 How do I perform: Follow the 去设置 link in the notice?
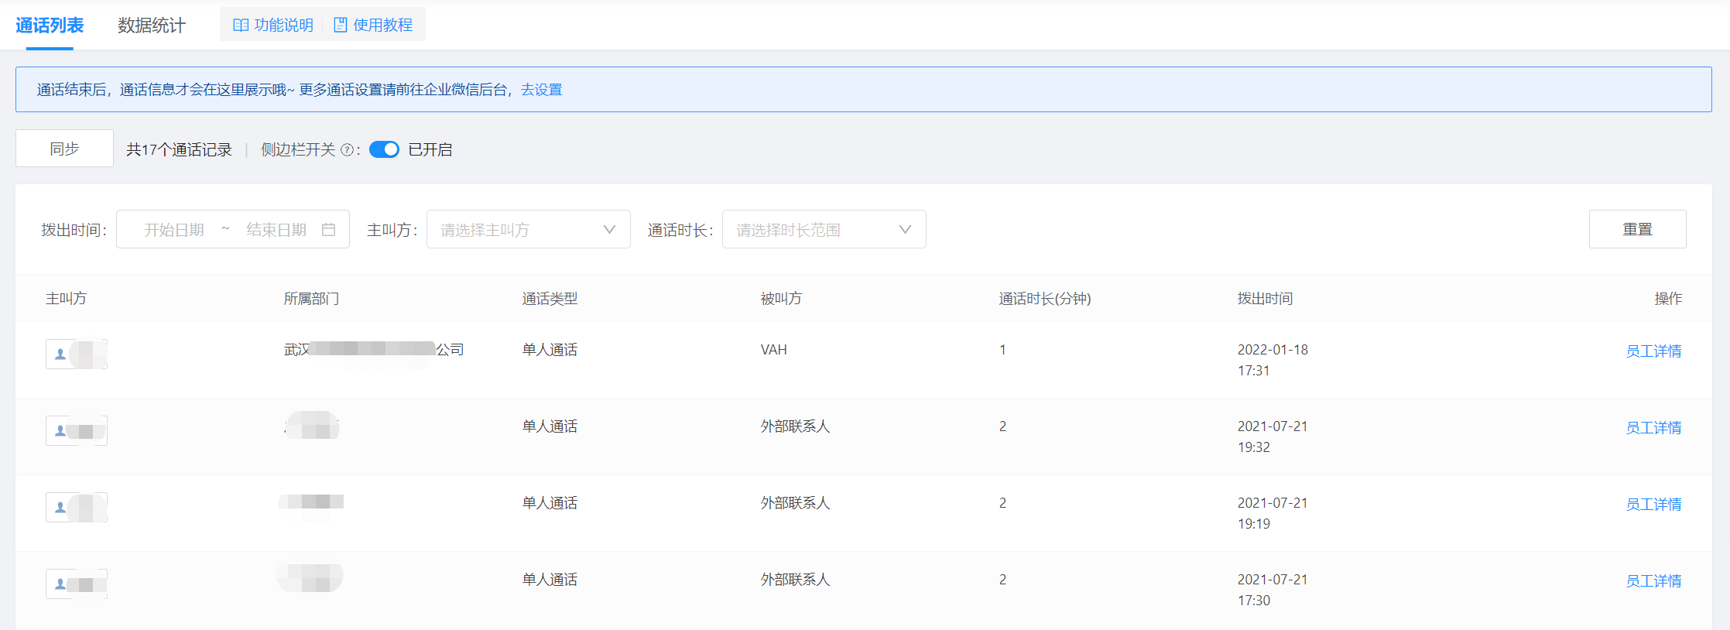[541, 90]
